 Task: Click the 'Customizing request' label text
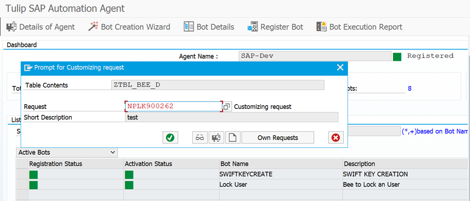click(263, 107)
